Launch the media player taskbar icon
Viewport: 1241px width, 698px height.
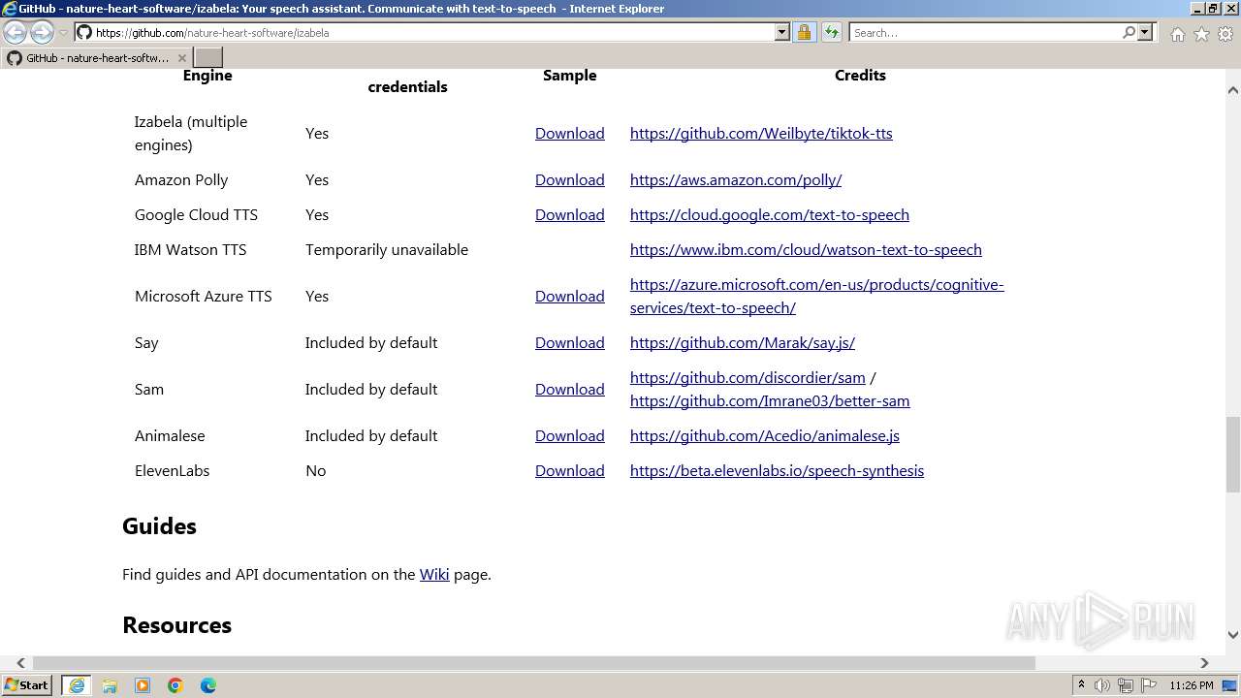click(x=143, y=685)
